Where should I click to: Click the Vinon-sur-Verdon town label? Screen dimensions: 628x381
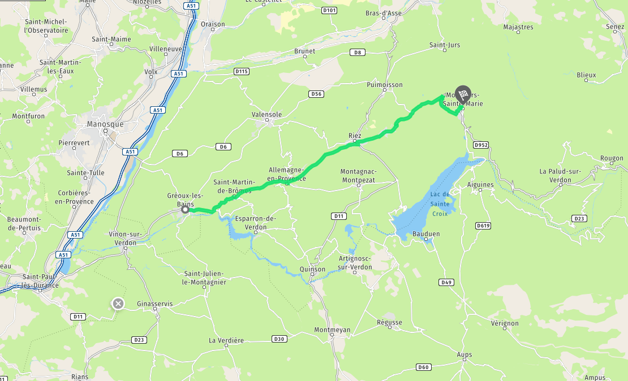[126, 239]
